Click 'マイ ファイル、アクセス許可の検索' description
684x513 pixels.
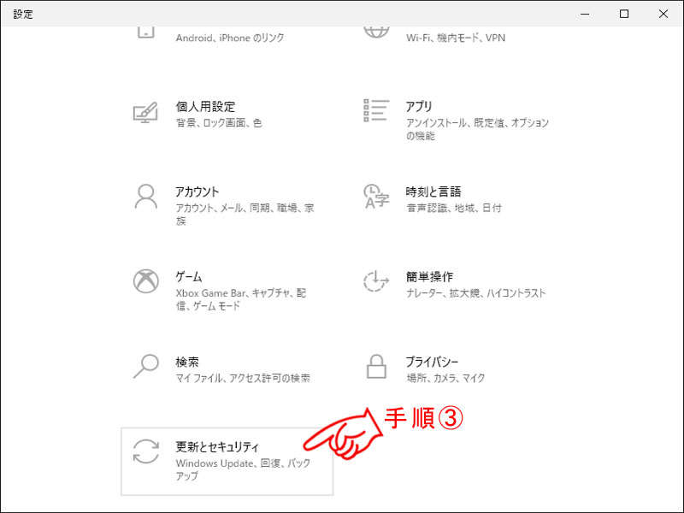[243, 378]
